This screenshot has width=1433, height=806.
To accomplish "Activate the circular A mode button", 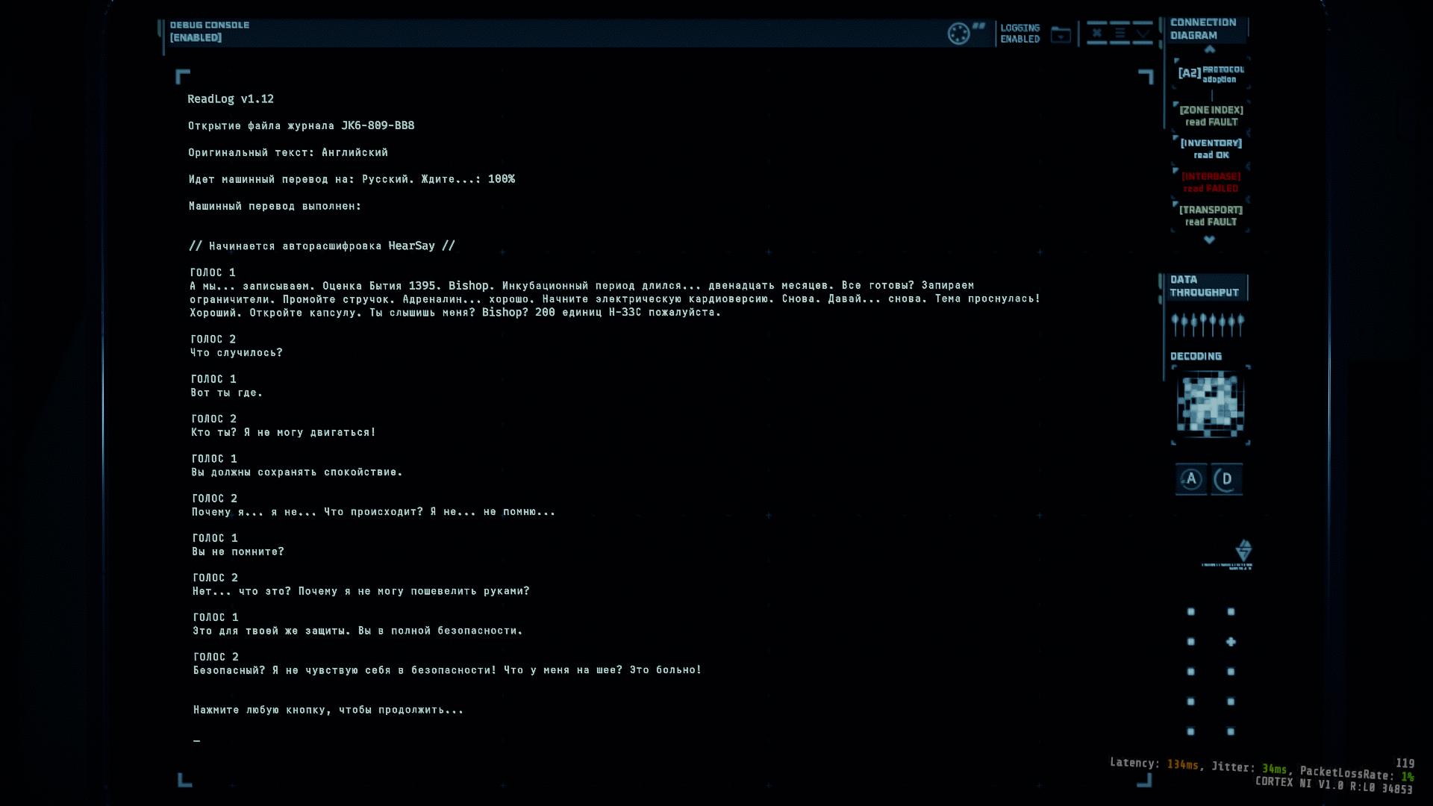I will 1191,479.
